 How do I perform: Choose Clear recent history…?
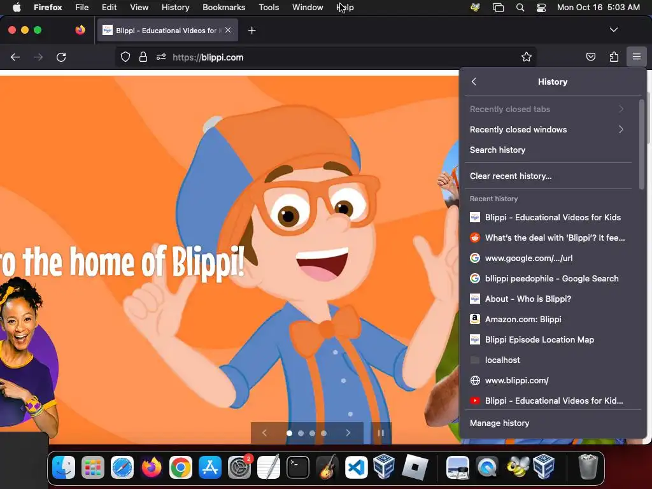[547, 176]
